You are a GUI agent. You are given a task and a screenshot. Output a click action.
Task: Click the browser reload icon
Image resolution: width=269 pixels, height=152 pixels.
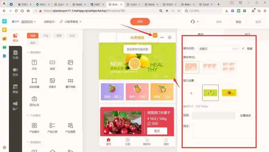pyautogui.click(x=16, y=11)
